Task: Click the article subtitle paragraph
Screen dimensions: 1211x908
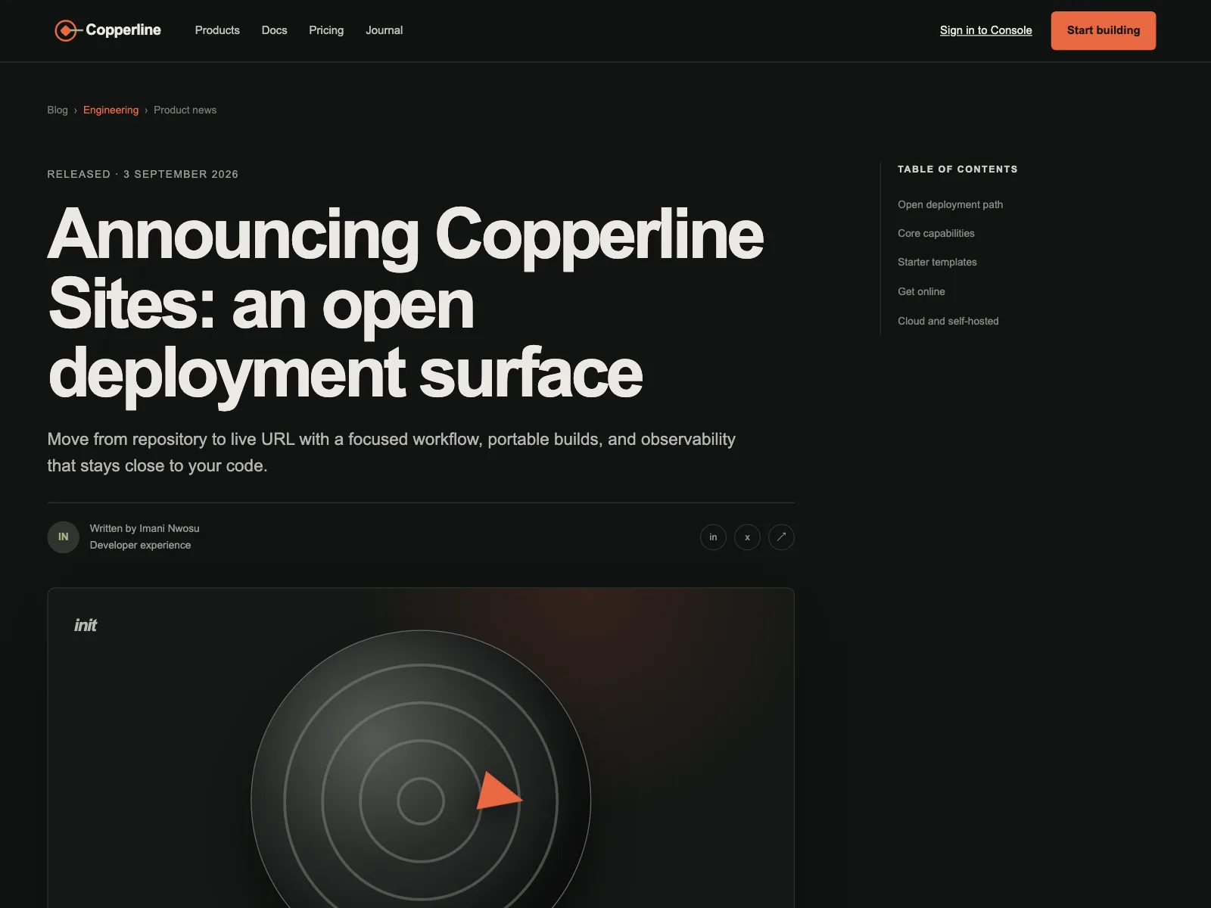Action: pyautogui.click(x=391, y=452)
